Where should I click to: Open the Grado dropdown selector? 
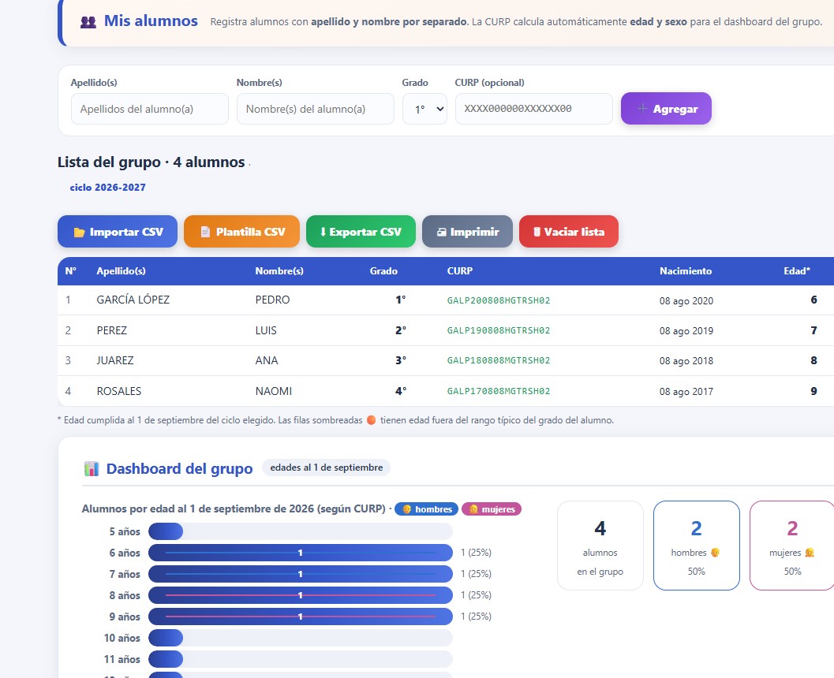pyautogui.click(x=424, y=109)
